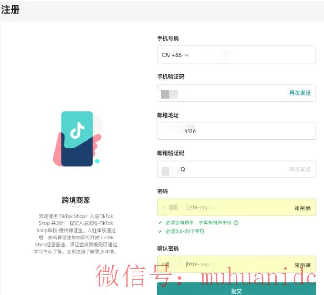Image resolution: width=324 pixels, height=295 pixels.
Task: Resend the email verification code
Action: point(300,169)
